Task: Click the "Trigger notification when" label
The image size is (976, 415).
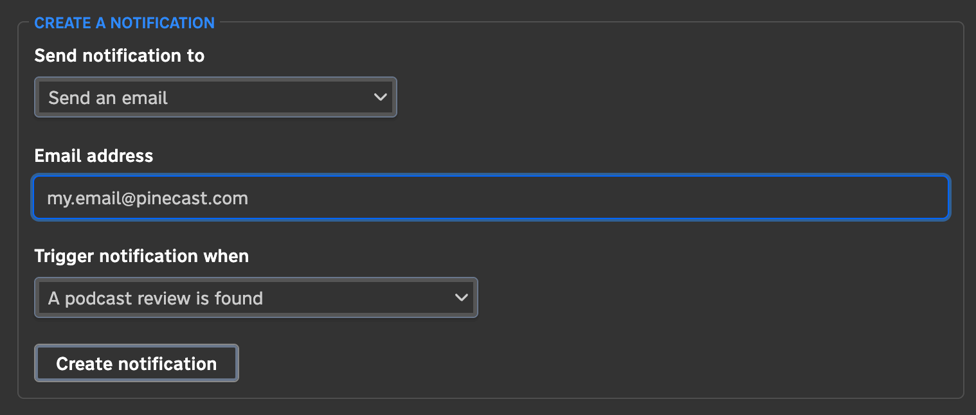Action: [x=141, y=256]
